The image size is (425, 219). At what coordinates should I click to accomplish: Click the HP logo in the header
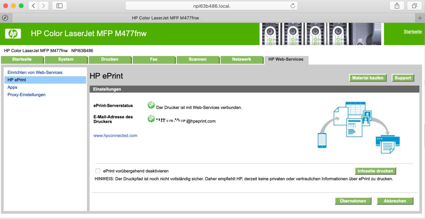click(13, 34)
